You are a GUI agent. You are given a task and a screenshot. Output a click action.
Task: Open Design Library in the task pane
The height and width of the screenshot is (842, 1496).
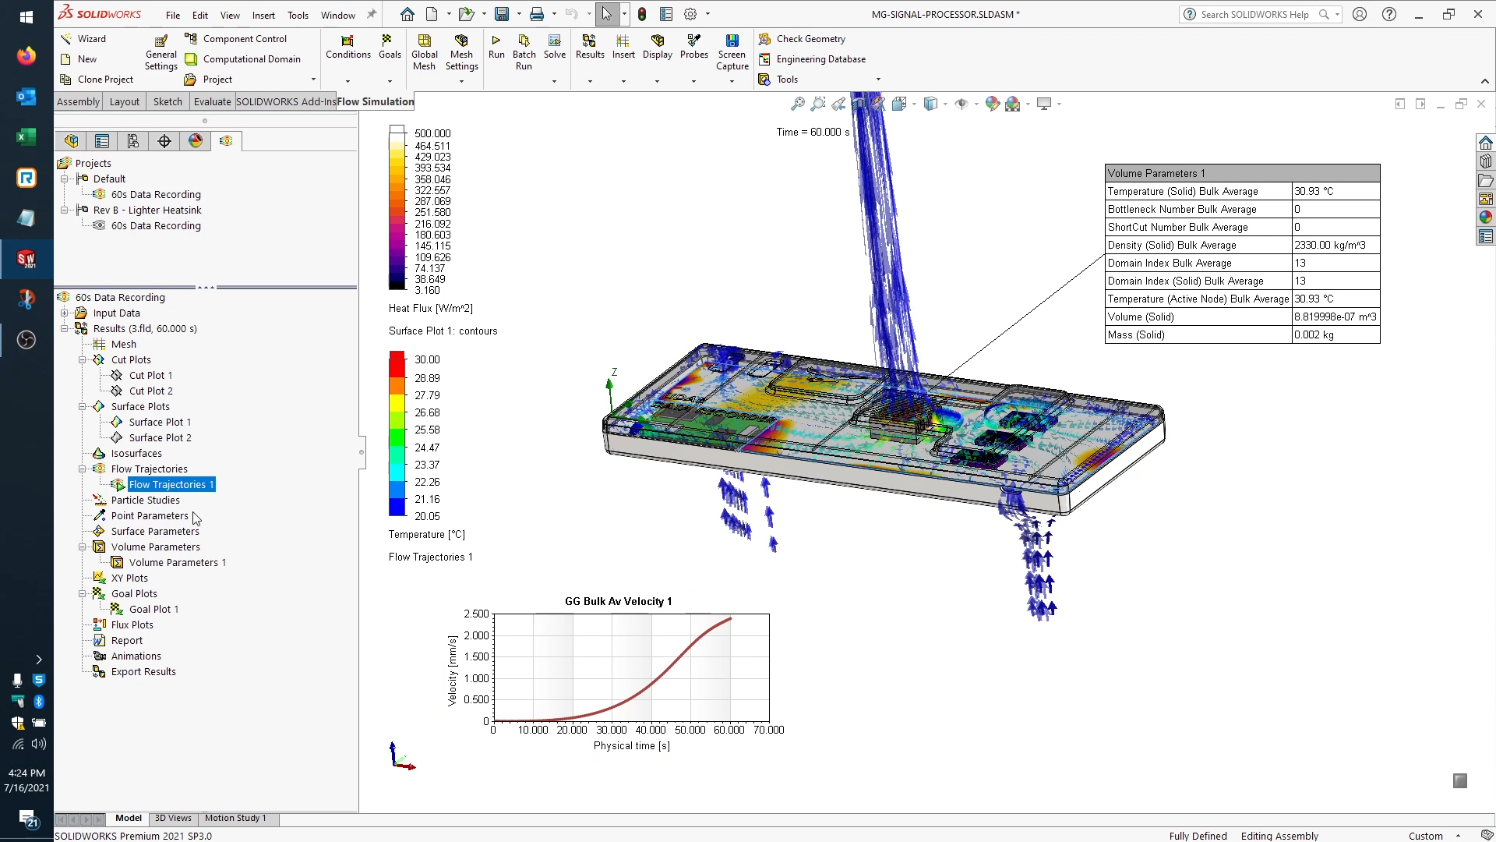click(1486, 161)
